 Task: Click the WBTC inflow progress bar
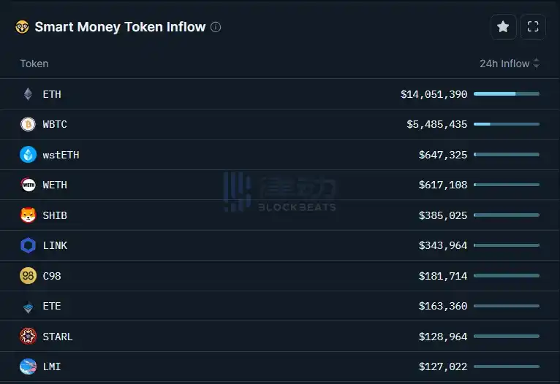tap(506, 124)
